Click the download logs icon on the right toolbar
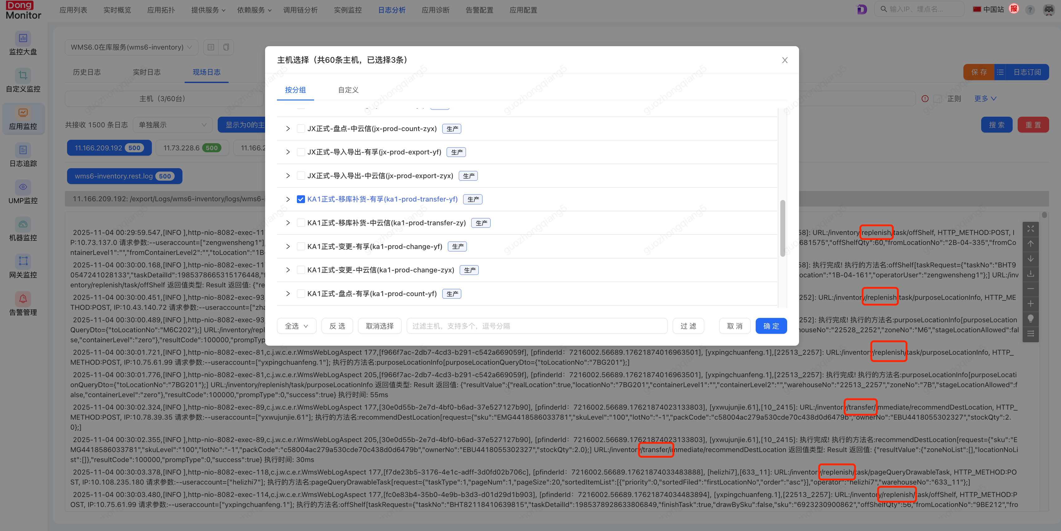Image resolution: width=1061 pixels, height=531 pixels. 1031,274
